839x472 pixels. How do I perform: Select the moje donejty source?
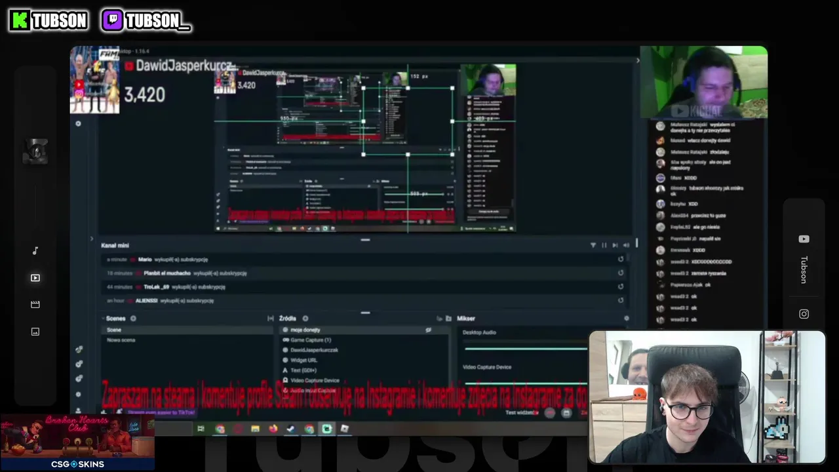[x=305, y=330]
